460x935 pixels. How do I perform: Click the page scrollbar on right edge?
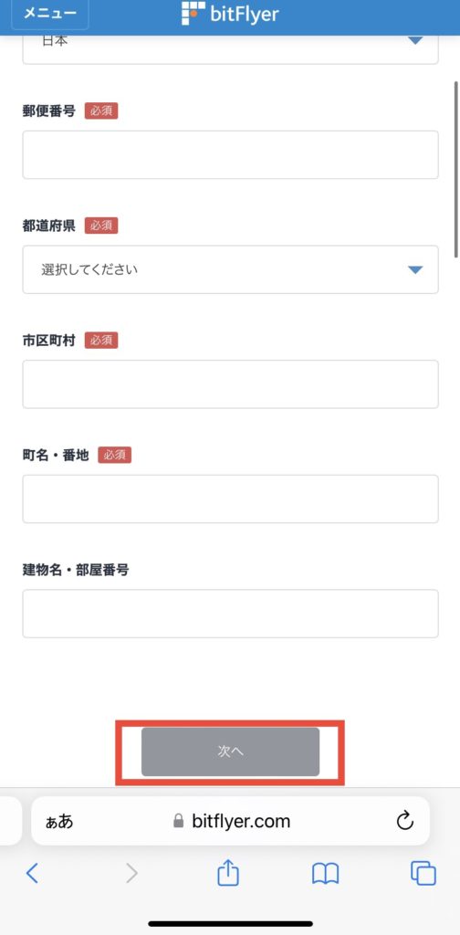tap(456, 169)
